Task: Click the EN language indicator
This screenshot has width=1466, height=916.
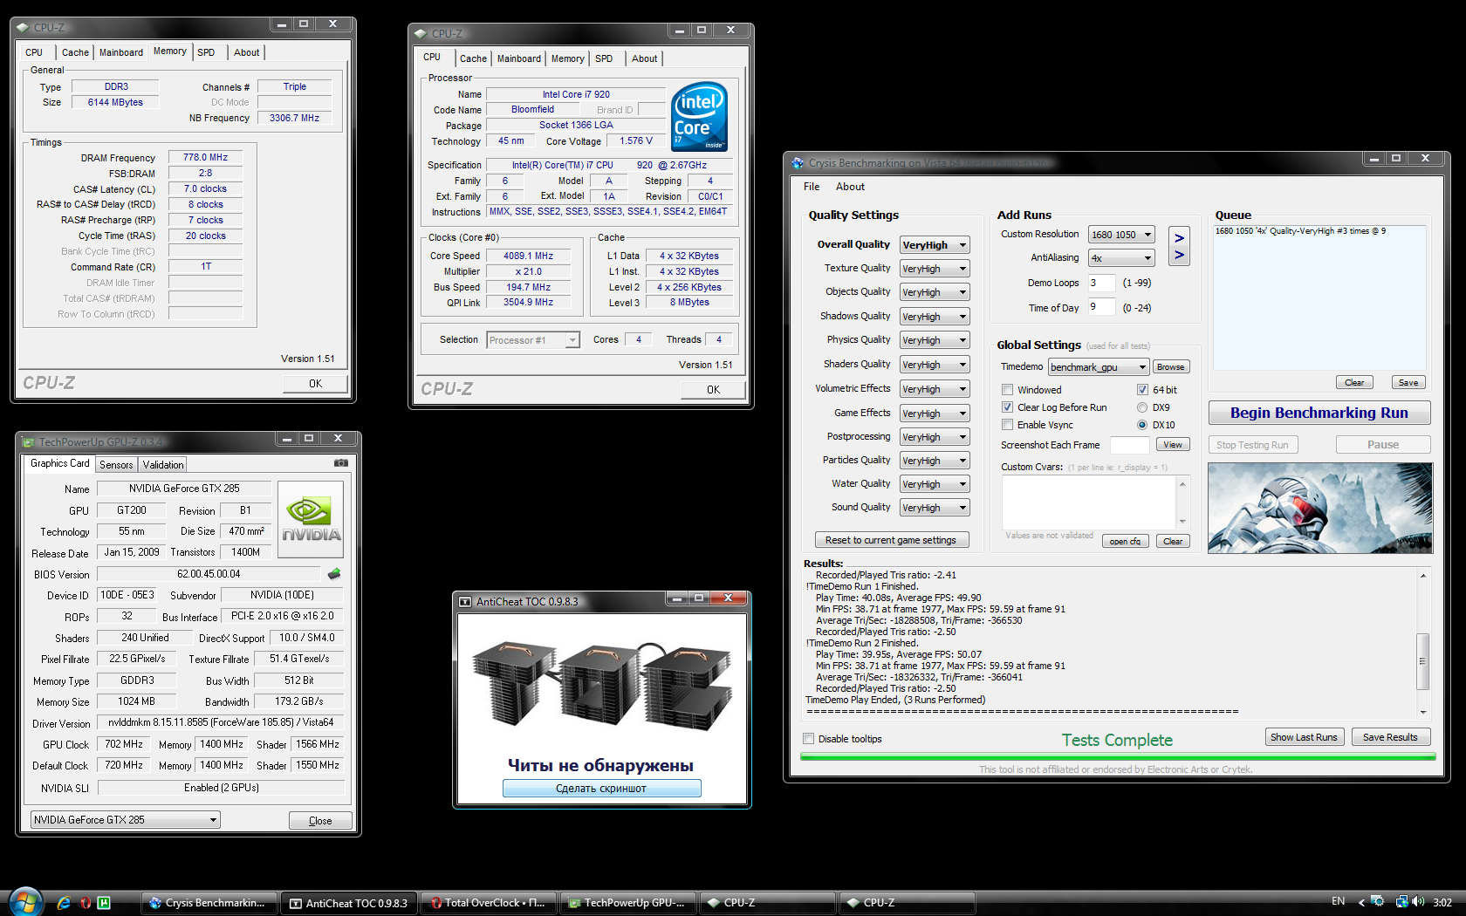Action: pyautogui.click(x=1339, y=901)
